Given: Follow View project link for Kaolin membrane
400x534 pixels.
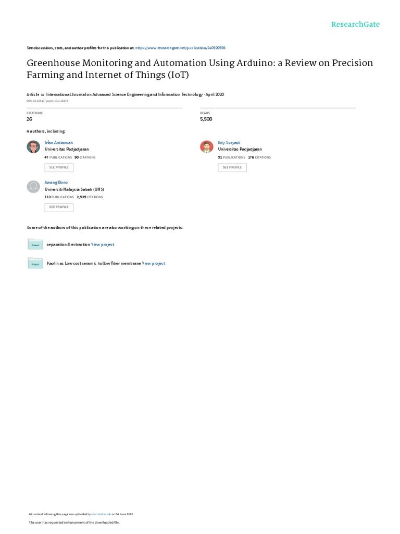Looking at the screenshot, I should click(x=154, y=264).
